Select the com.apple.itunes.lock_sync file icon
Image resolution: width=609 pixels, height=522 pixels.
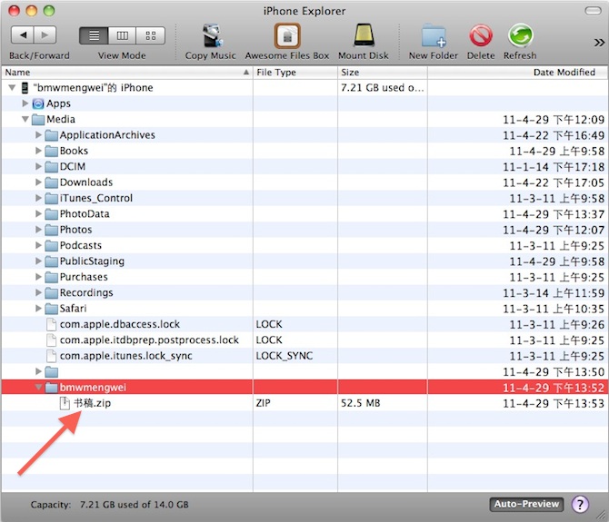(51, 356)
